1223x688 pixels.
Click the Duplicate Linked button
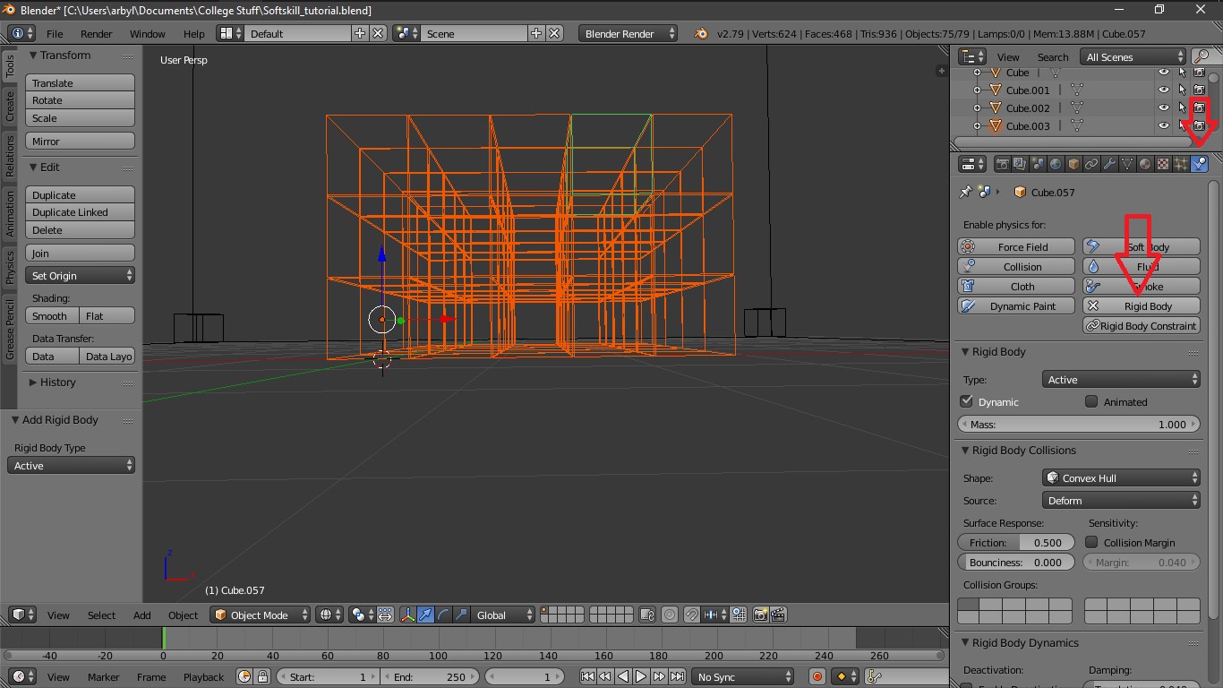(x=80, y=212)
